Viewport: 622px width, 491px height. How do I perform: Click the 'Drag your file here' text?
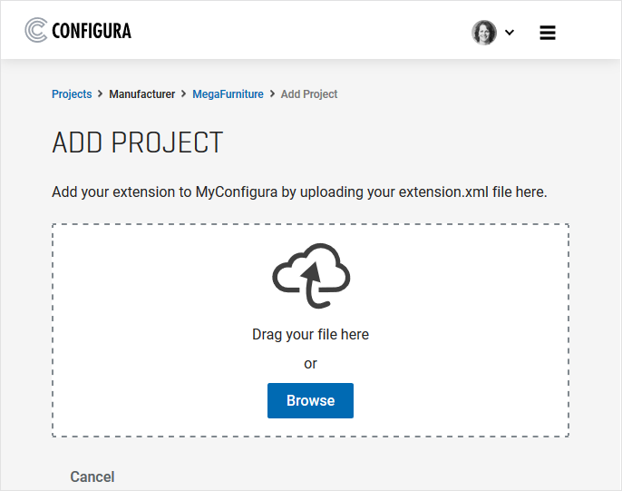point(310,335)
